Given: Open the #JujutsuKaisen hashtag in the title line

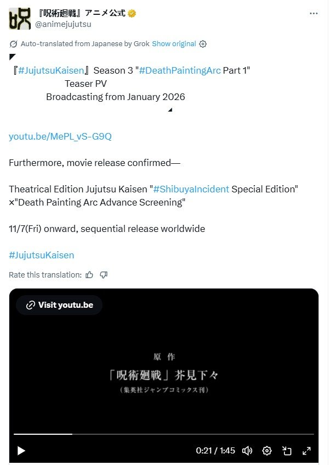Looking at the screenshot, I should [51, 70].
